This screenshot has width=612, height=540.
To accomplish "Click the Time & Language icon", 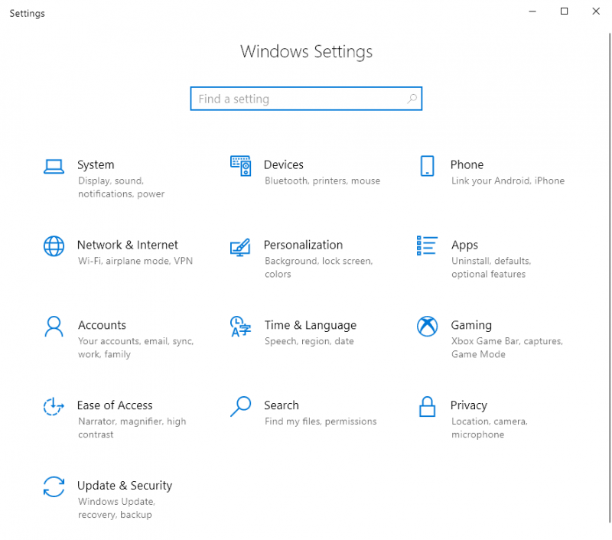I will 240,326.
